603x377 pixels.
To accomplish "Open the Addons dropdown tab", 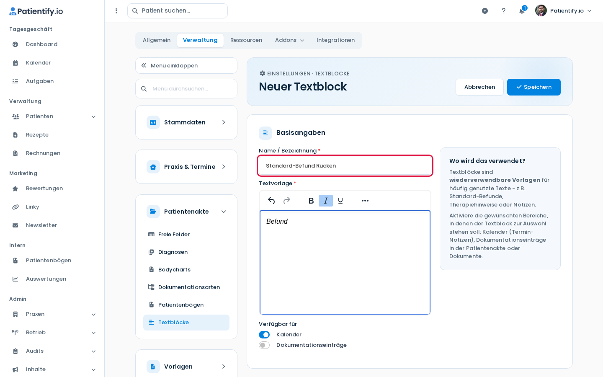I will click(289, 40).
